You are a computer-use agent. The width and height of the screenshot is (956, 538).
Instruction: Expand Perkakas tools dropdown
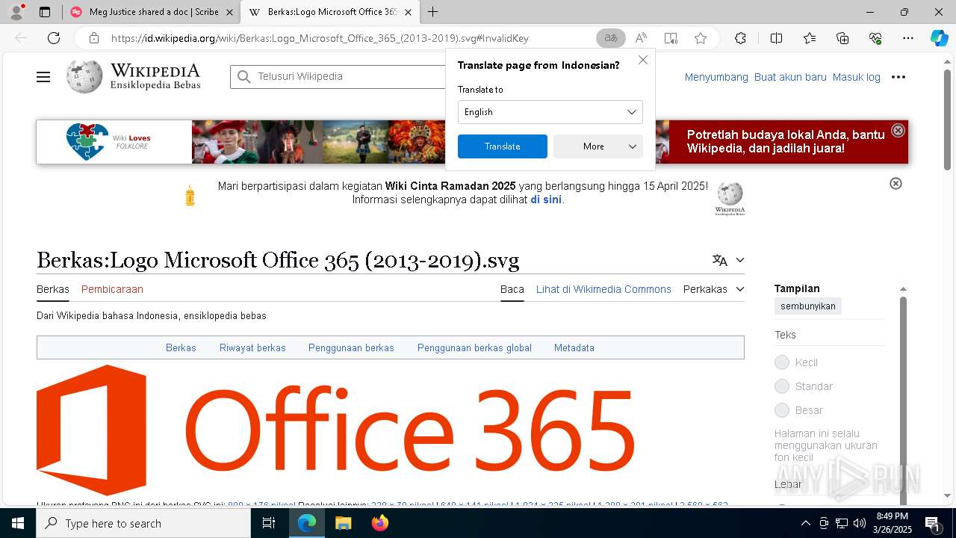click(x=714, y=289)
